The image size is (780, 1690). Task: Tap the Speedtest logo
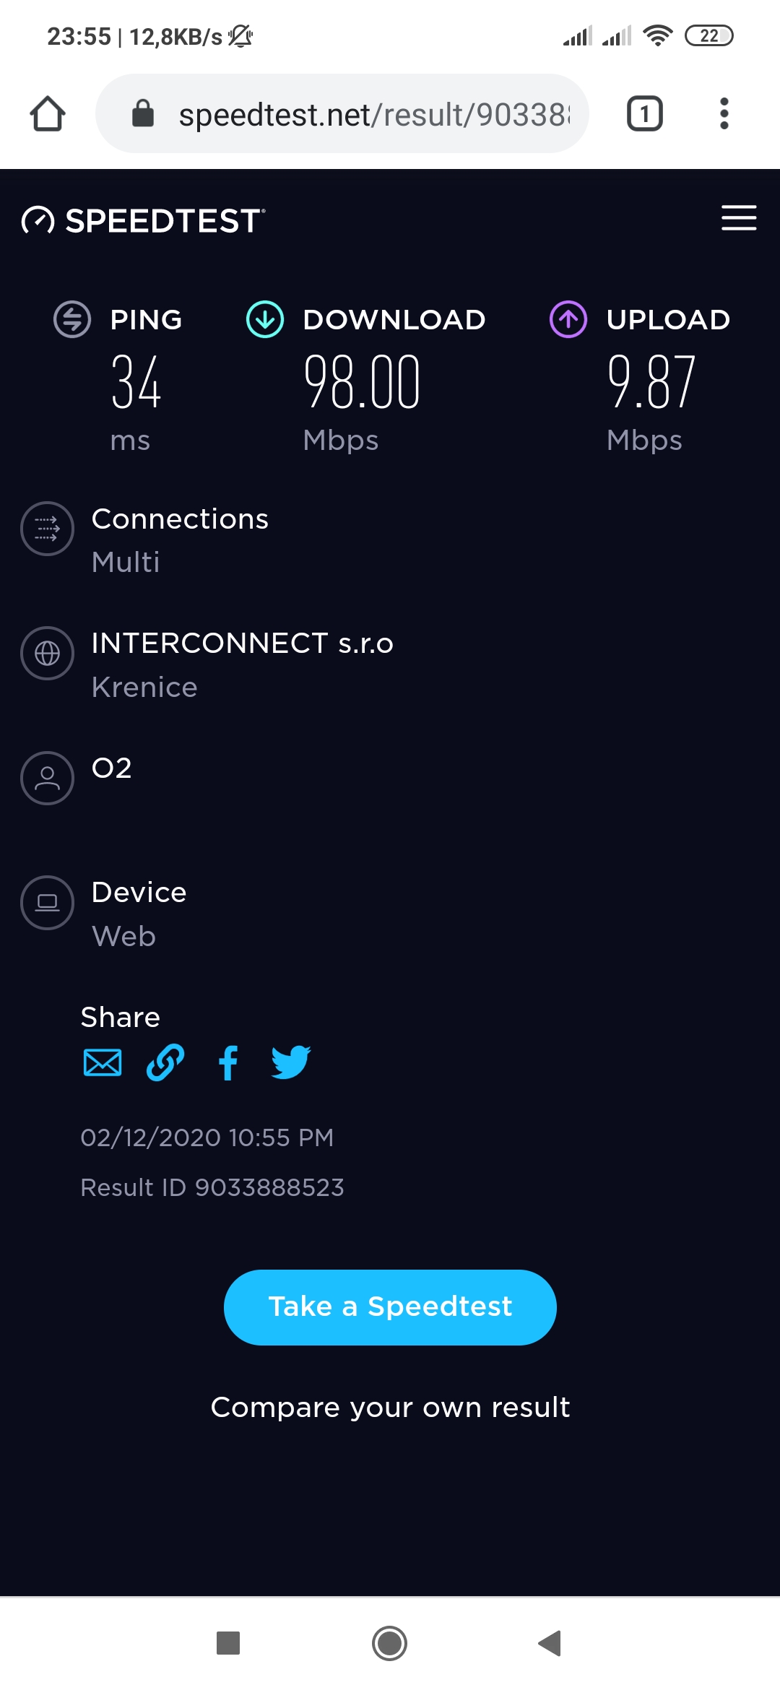point(144,220)
